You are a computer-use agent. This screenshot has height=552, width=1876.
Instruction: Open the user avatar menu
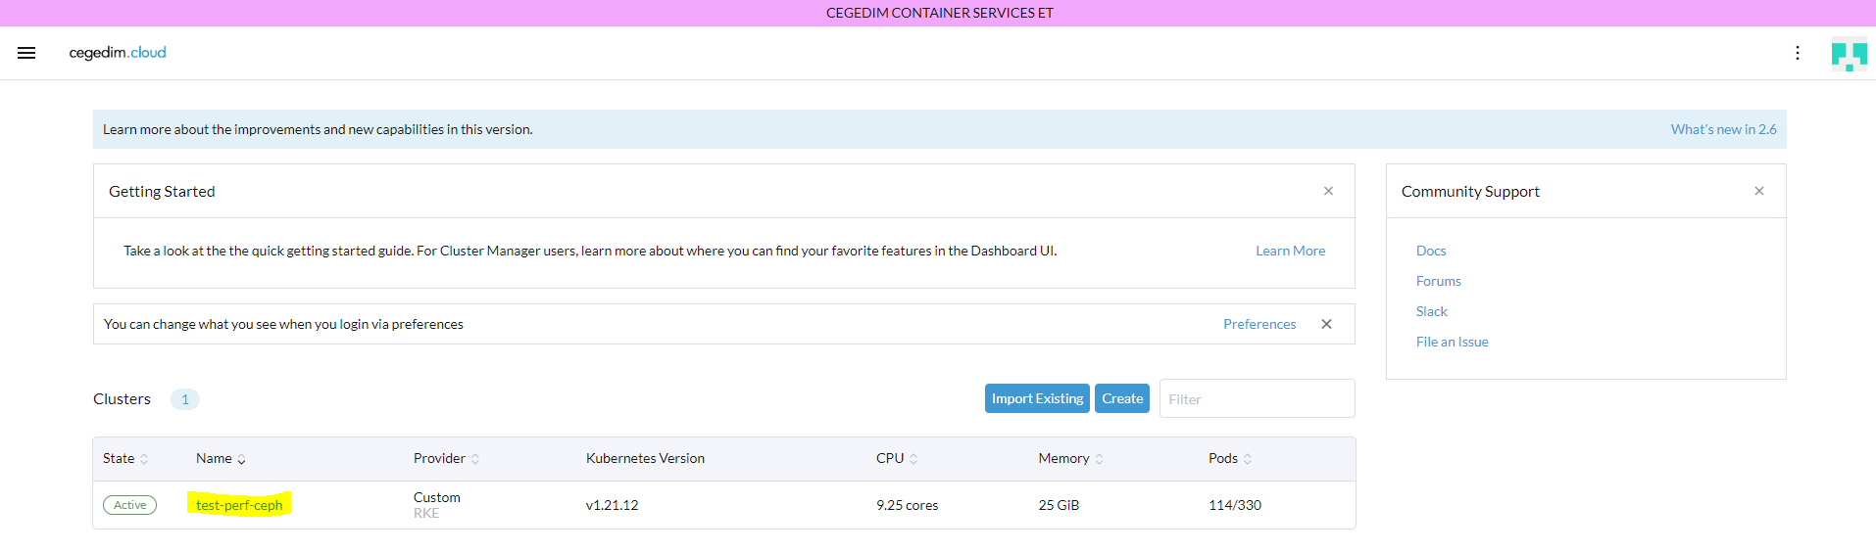(1850, 54)
